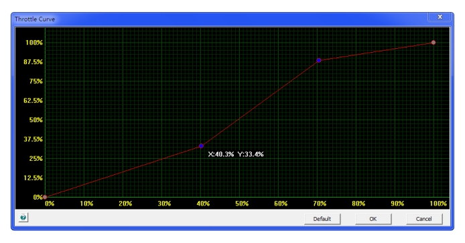Select the curve point near 40% throttle
The height and width of the screenshot is (243, 465).
coord(202,146)
